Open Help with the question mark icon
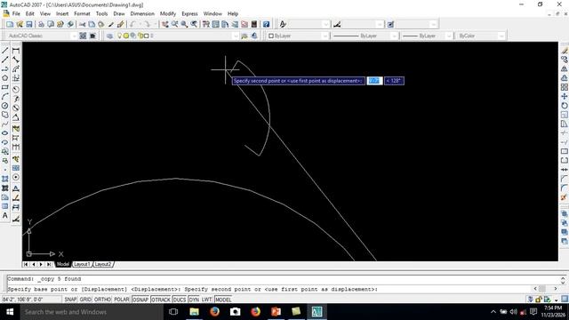This screenshot has width=569, height=320. 266,24
